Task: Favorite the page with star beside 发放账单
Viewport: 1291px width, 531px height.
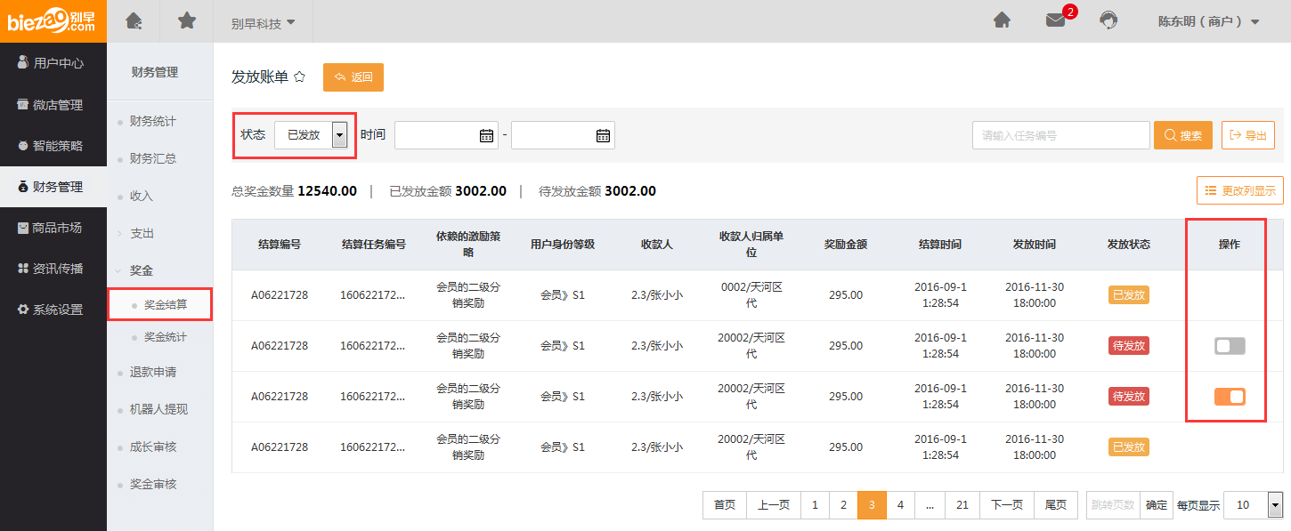Action: (x=300, y=77)
